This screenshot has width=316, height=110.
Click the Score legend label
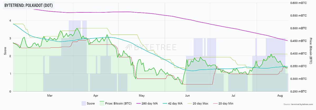(91, 103)
